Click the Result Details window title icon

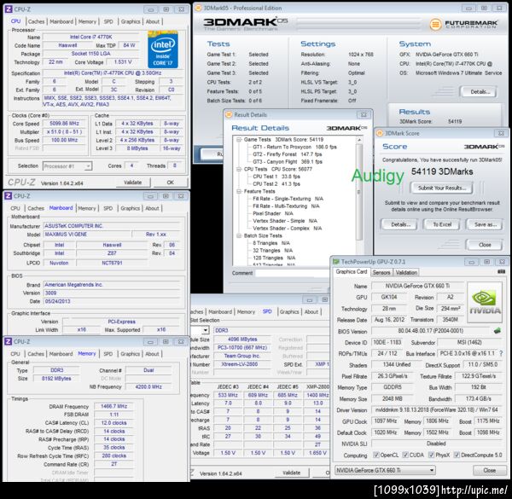tap(229, 115)
